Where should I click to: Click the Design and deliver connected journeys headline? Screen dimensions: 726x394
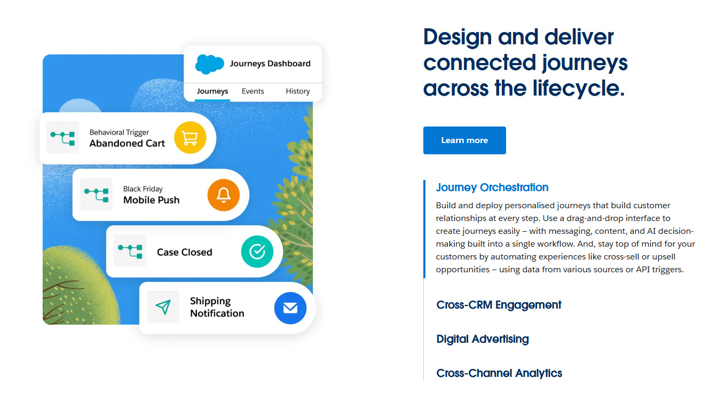click(525, 62)
